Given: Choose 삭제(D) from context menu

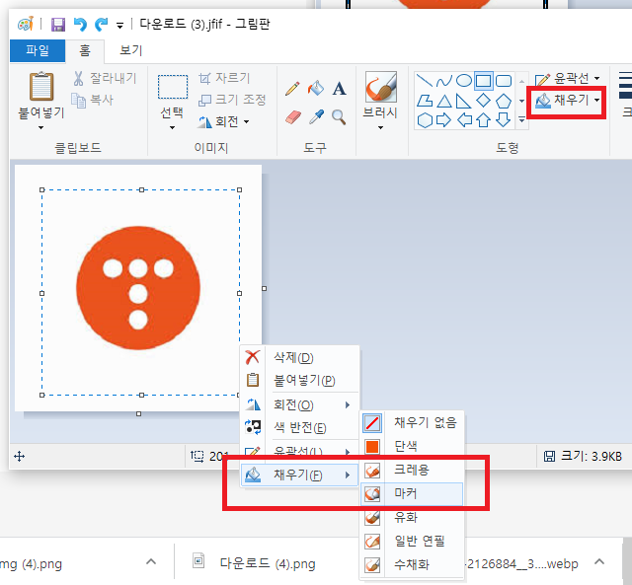Looking at the screenshot, I should tap(299, 357).
